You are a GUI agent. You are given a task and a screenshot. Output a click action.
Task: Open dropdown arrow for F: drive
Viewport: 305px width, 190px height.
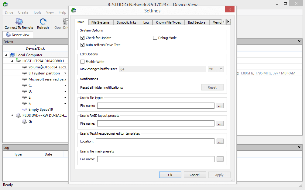65,103
